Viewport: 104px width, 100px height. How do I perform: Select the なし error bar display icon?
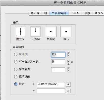66,32
